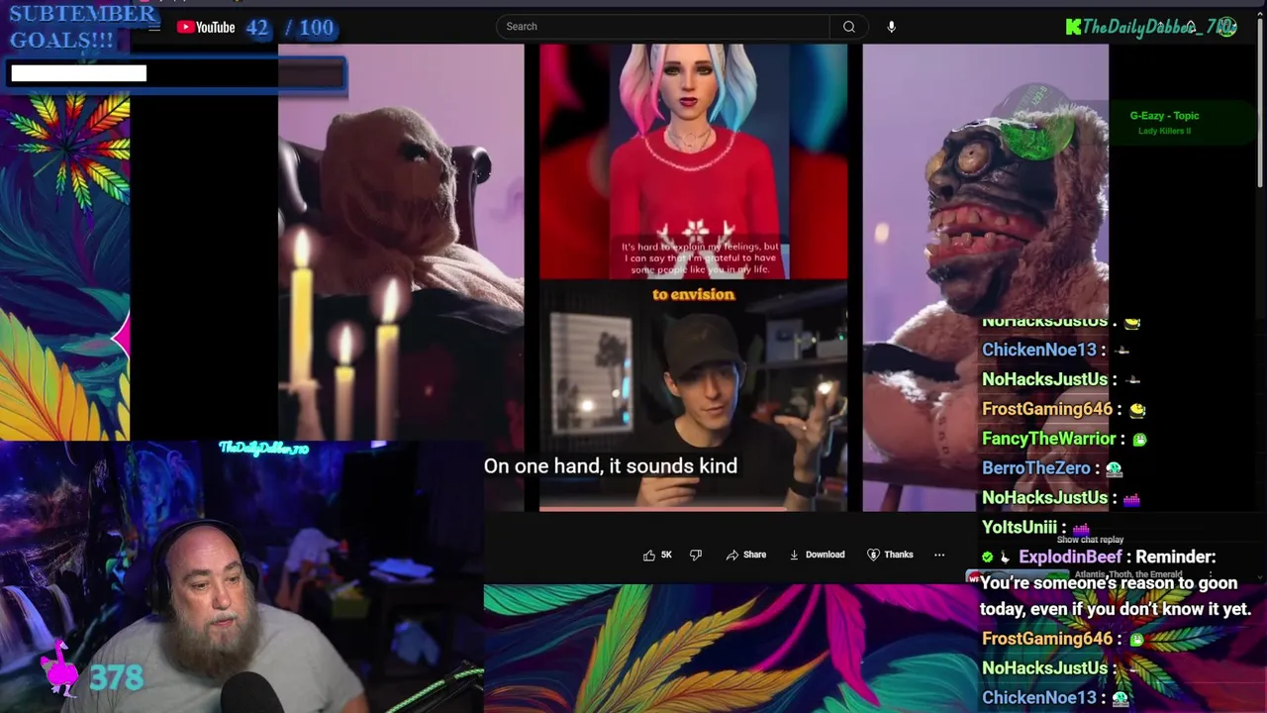Go to the YouTube home logo
The image size is (1267, 713).
coord(206,27)
